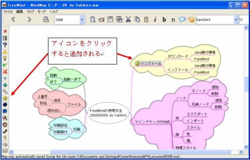Toggle normal text with n button
This screenshot has height=160, width=250.
coord(173,20)
